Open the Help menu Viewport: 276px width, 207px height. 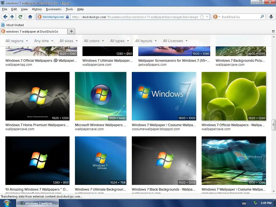point(80,9)
